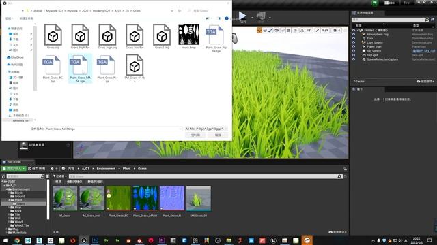437x245 pixels.
Task: Expand the Prop folder in source tree
Action: coord(9,207)
